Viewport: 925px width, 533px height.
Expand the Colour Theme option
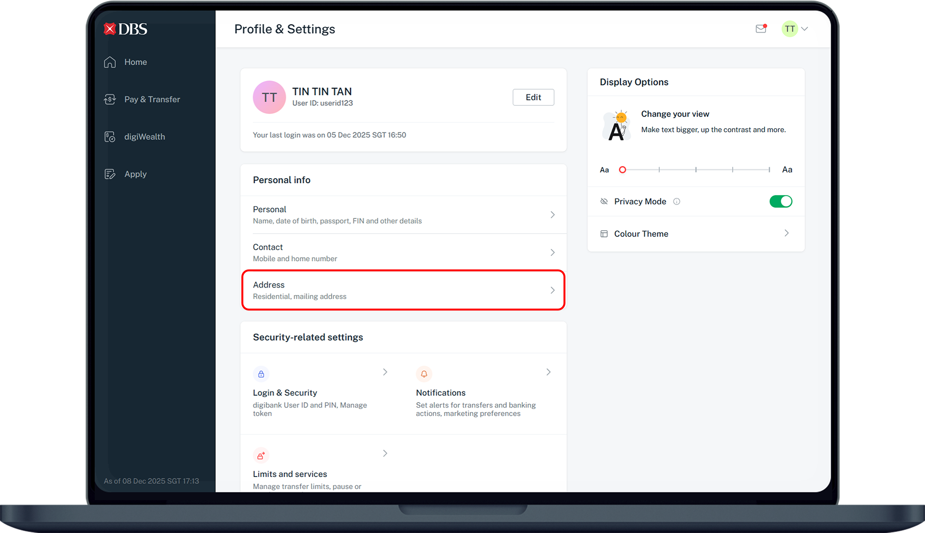click(x=786, y=234)
